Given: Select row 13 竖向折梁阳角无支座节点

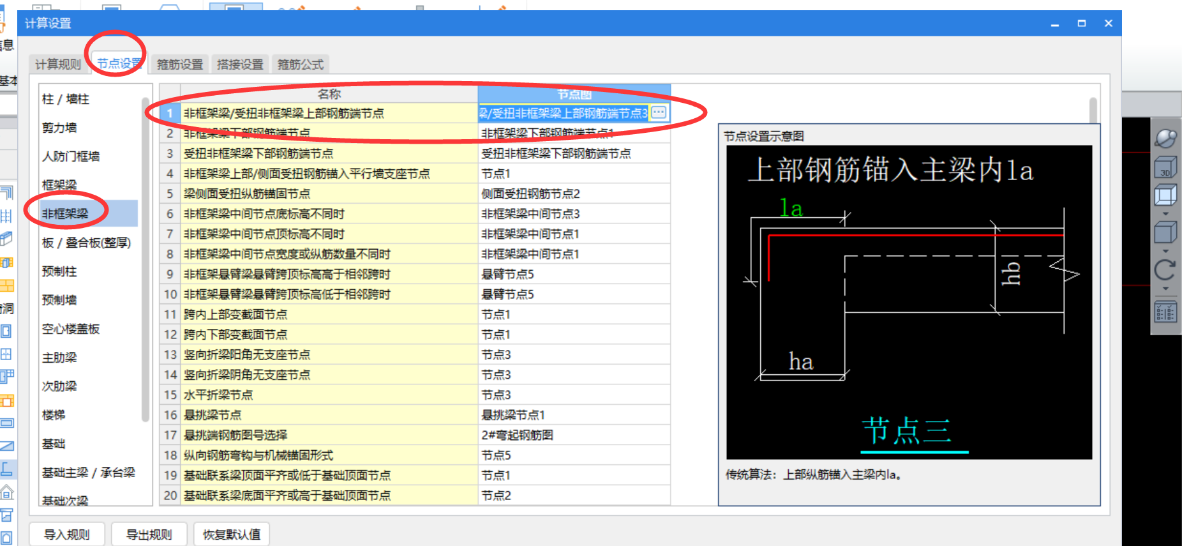Looking at the screenshot, I should [329, 354].
